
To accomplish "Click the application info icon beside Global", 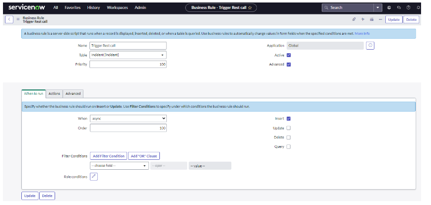I will [370, 45].
